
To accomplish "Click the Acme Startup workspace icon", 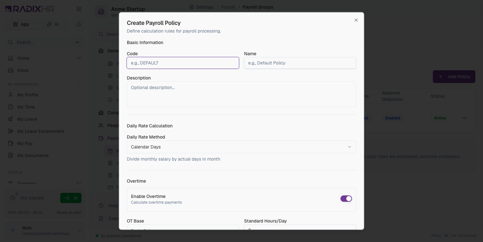I will (101, 12).
